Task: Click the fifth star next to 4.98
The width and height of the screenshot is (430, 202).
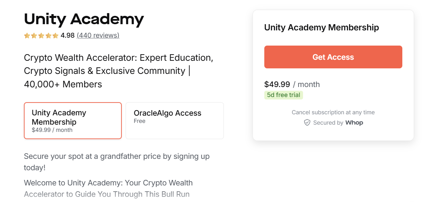Action: tap(56, 35)
